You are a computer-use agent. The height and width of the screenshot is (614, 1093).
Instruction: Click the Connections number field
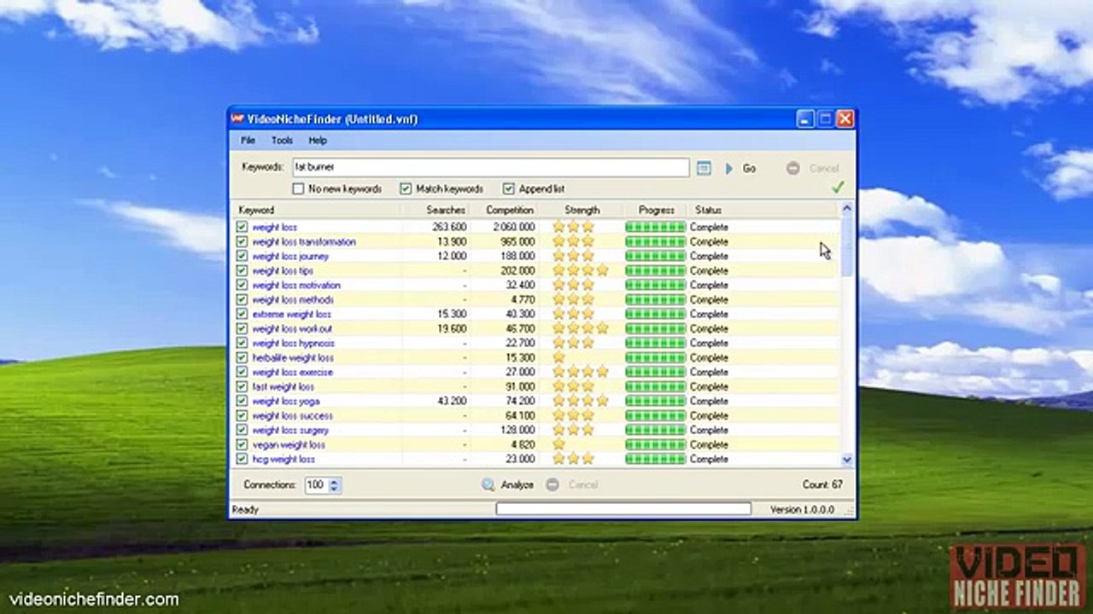tap(315, 484)
